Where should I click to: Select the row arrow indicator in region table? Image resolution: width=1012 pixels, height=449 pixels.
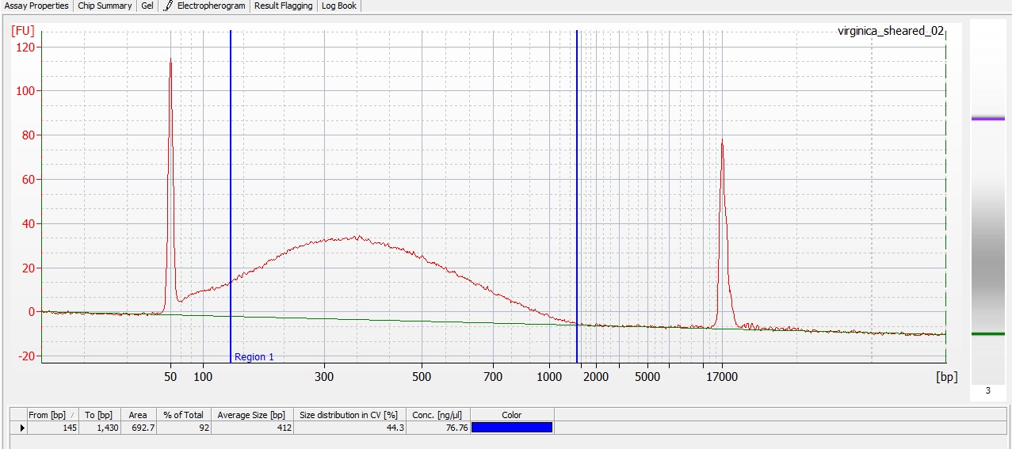[22, 428]
